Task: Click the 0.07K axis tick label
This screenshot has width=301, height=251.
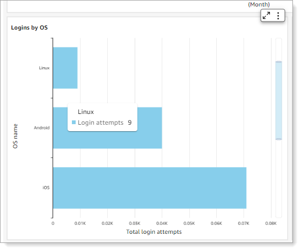Action: (244, 223)
